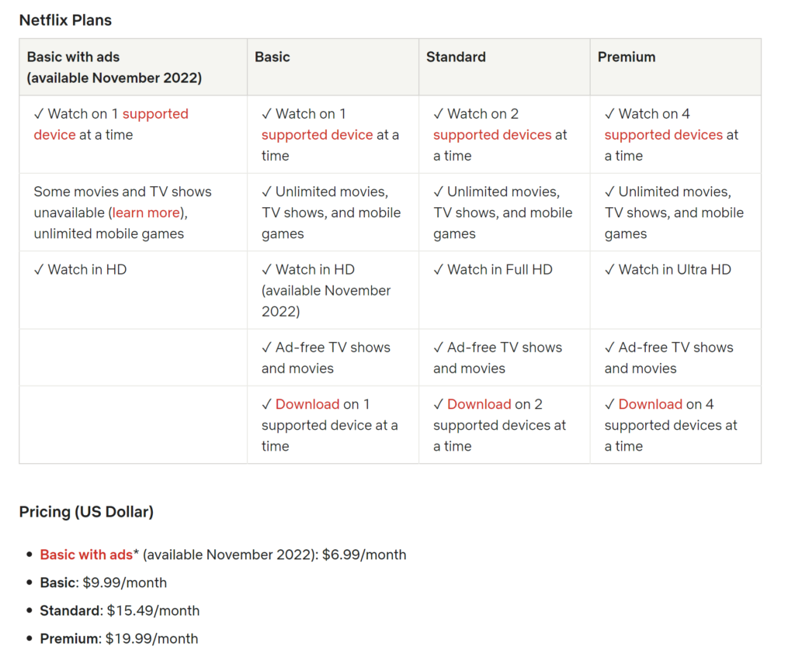795x650 pixels.
Task: Click the 'Netflix Plans' heading
Action: click(65, 20)
